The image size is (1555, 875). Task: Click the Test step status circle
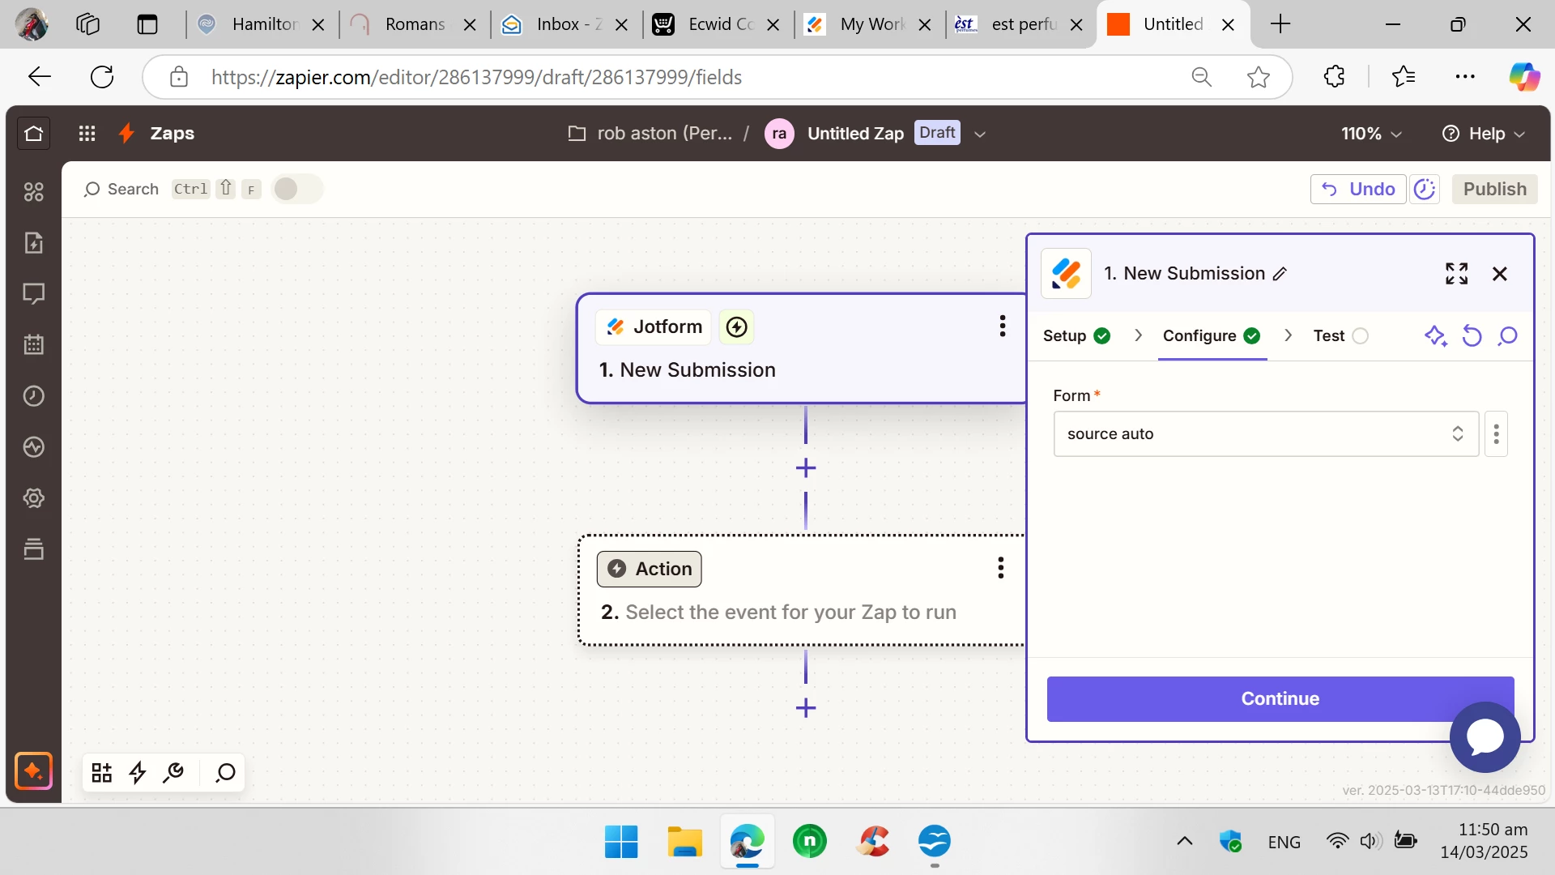tap(1361, 335)
